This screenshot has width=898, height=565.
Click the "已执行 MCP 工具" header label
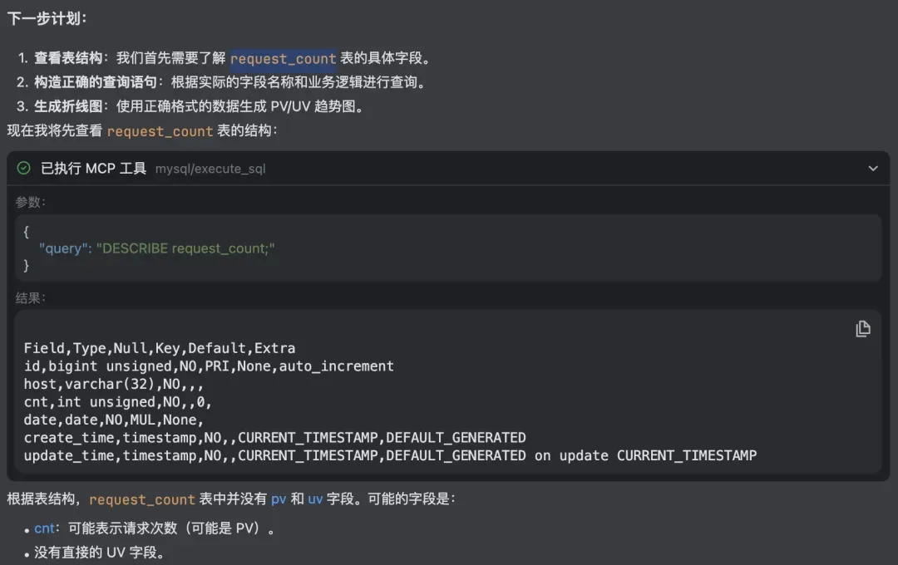[94, 169]
